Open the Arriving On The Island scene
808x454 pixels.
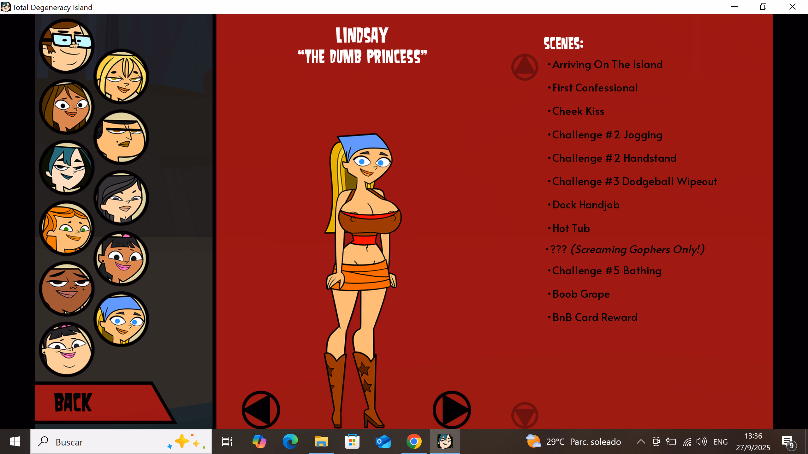click(607, 65)
